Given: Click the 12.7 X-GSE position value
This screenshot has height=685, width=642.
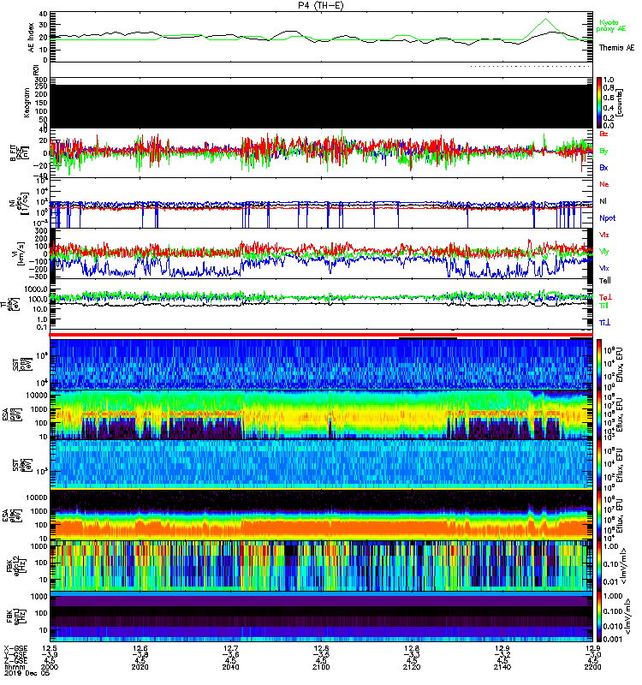Looking at the screenshot, I should pos(230,649).
